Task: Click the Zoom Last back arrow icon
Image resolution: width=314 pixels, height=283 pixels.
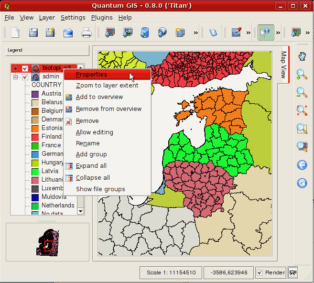Action: 302,165
